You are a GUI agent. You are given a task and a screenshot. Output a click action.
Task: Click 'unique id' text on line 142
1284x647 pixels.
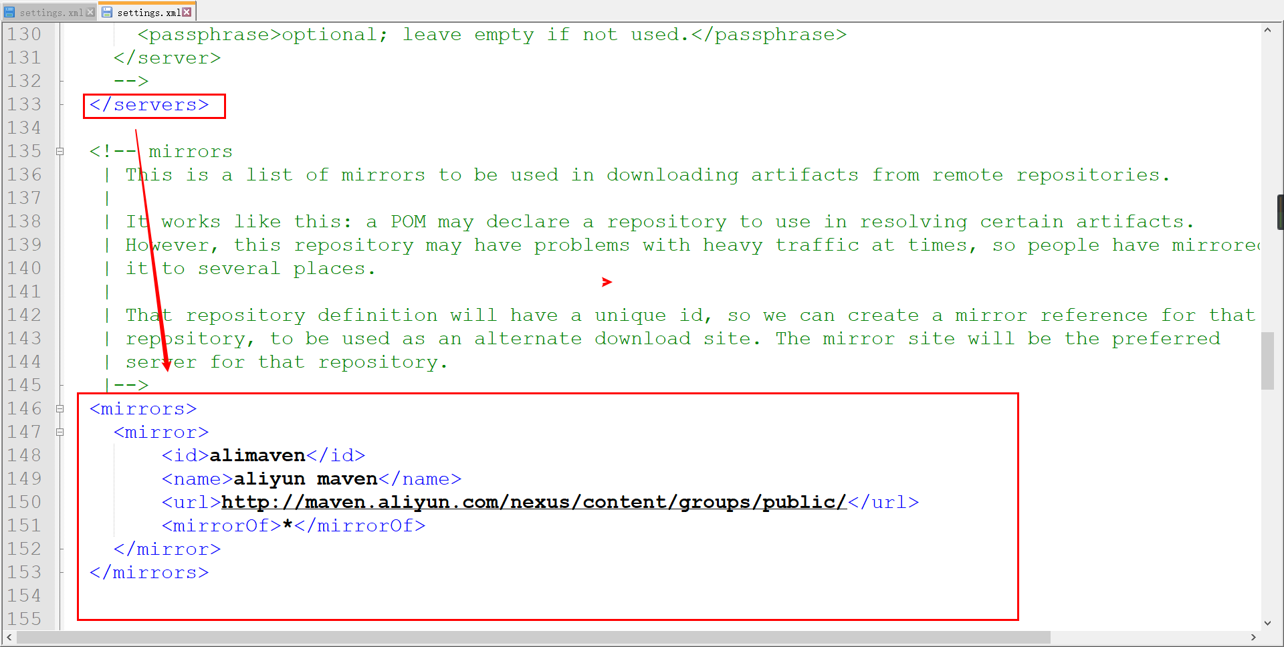[x=649, y=315]
